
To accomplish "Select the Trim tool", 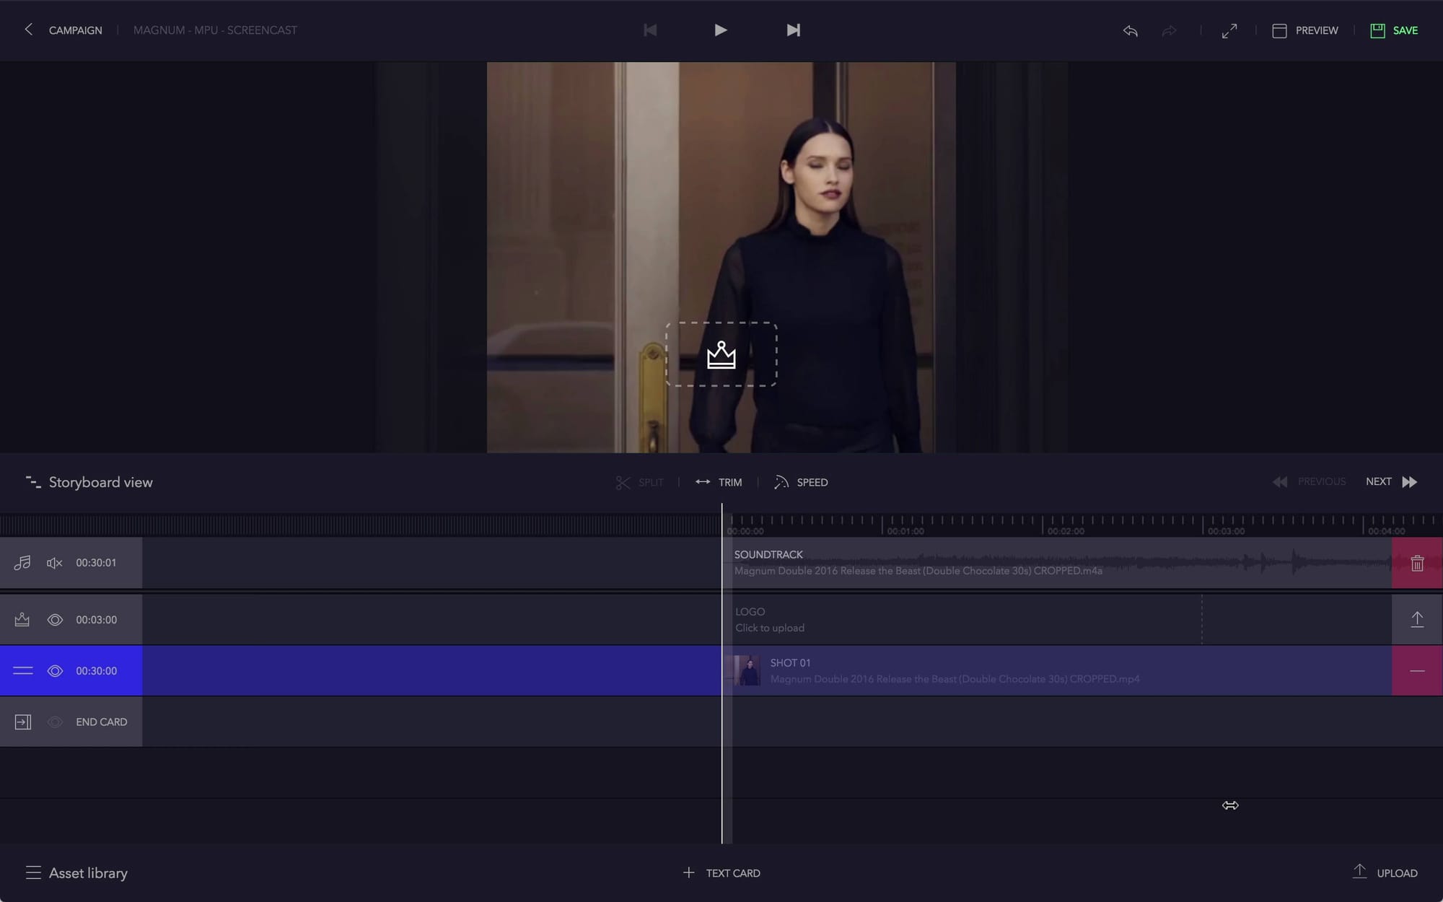I will (x=719, y=482).
